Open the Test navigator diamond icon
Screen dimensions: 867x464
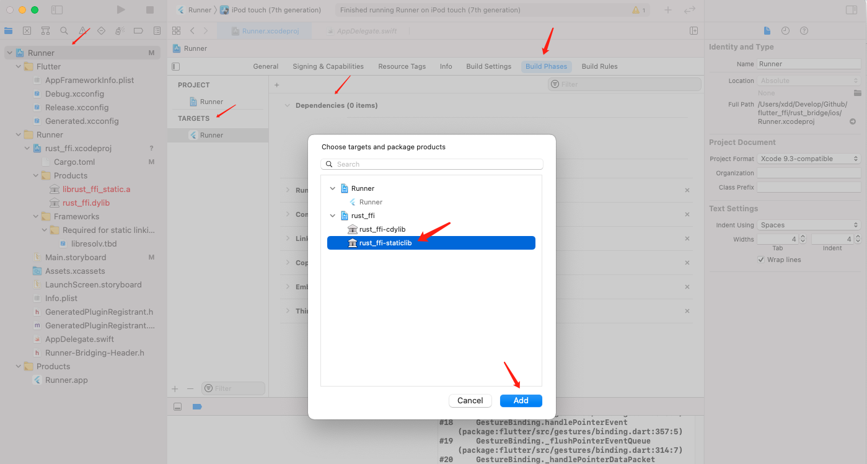pyautogui.click(x=102, y=30)
